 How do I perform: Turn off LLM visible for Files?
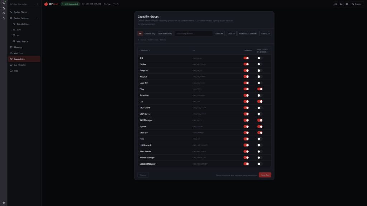(260, 89)
